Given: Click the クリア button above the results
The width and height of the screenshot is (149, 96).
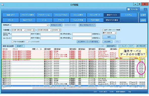Looking at the screenshot, I should coord(131,46).
